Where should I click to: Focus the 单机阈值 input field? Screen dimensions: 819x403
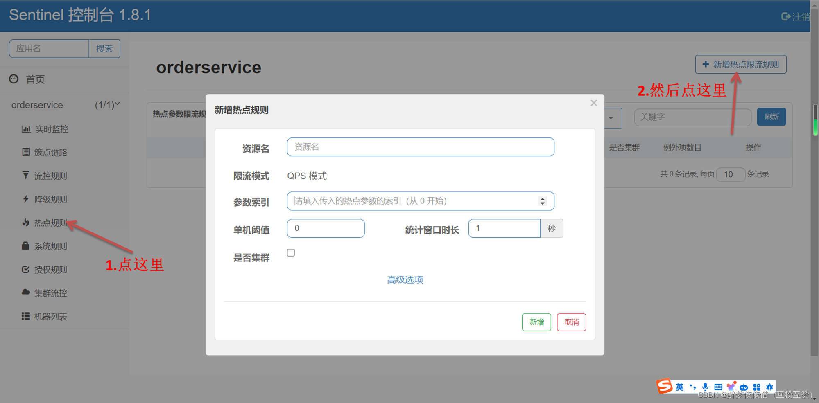[326, 228]
